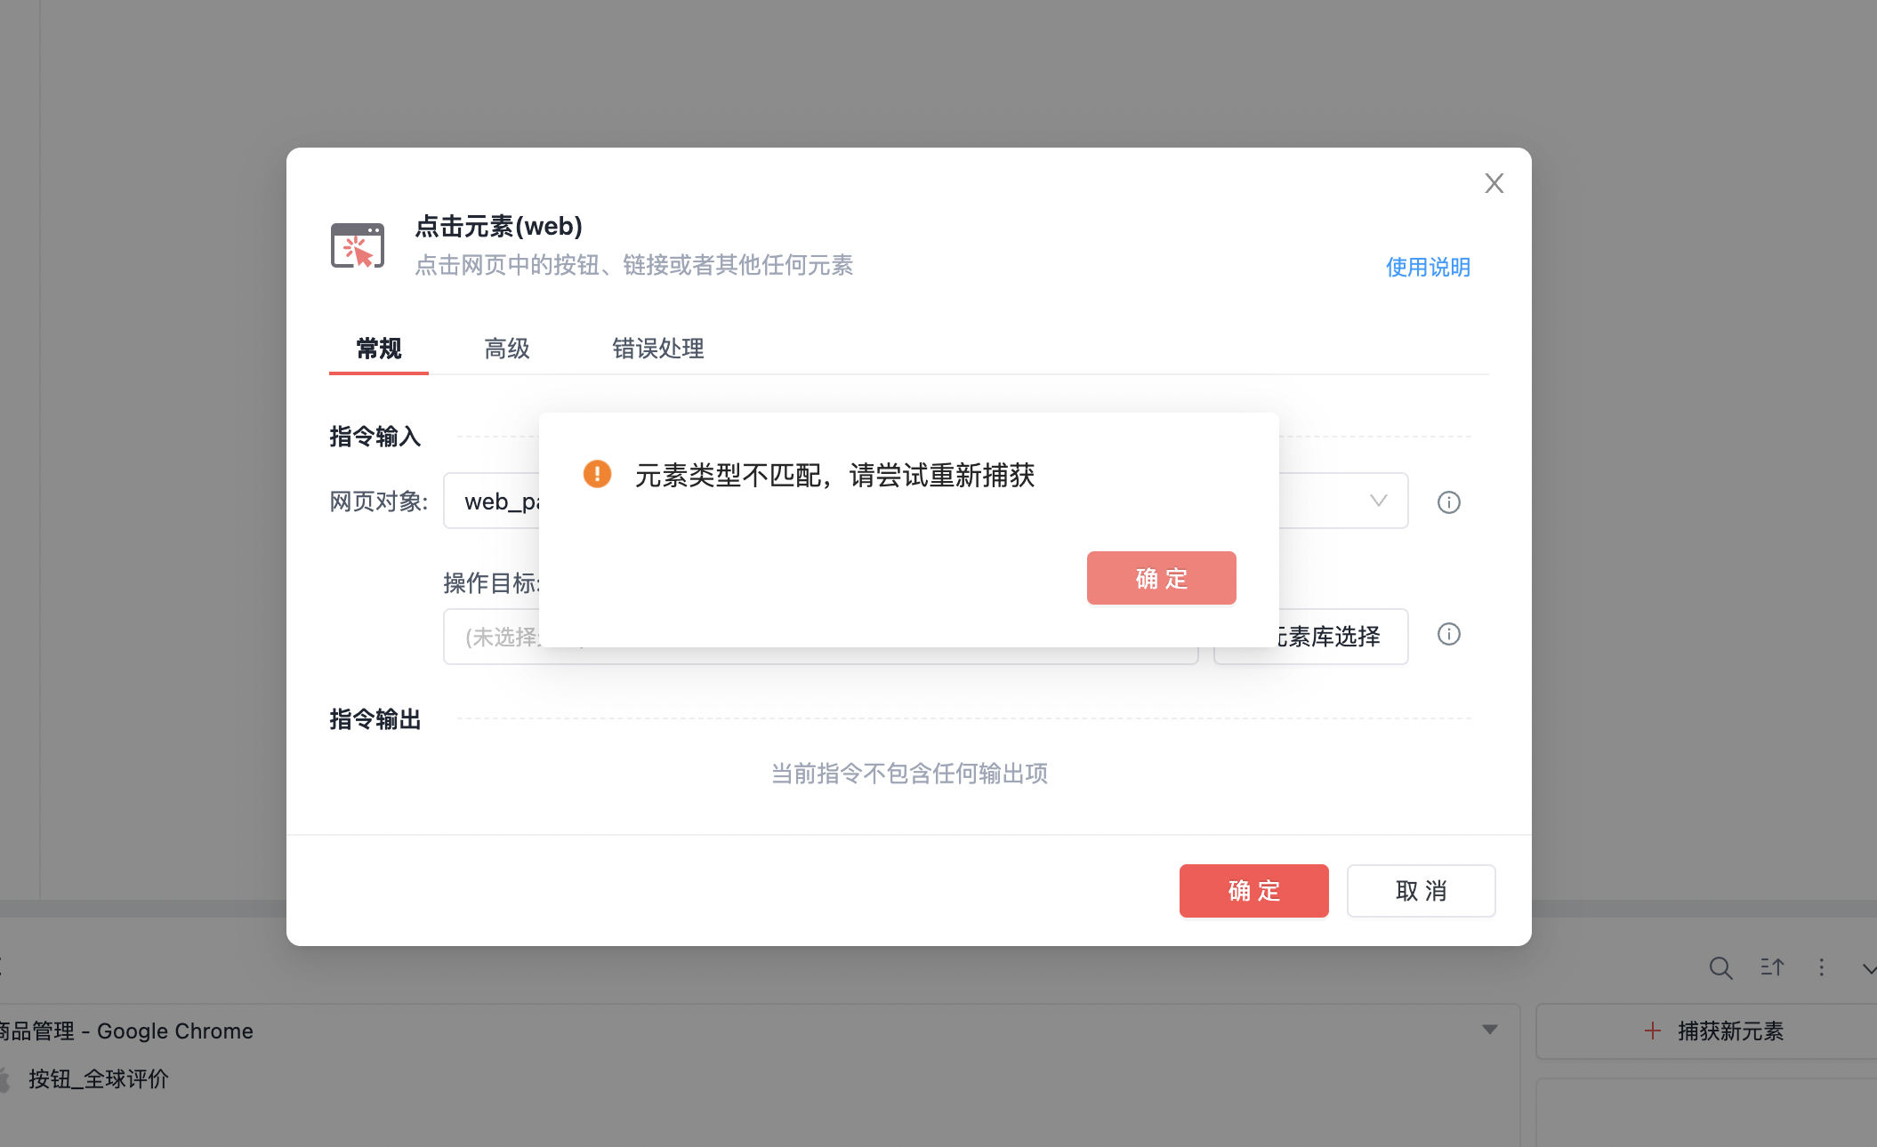The width and height of the screenshot is (1877, 1147).
Task: Click the info icon beside element library button
Action: pyautogui.click(x=1448, y=634)
